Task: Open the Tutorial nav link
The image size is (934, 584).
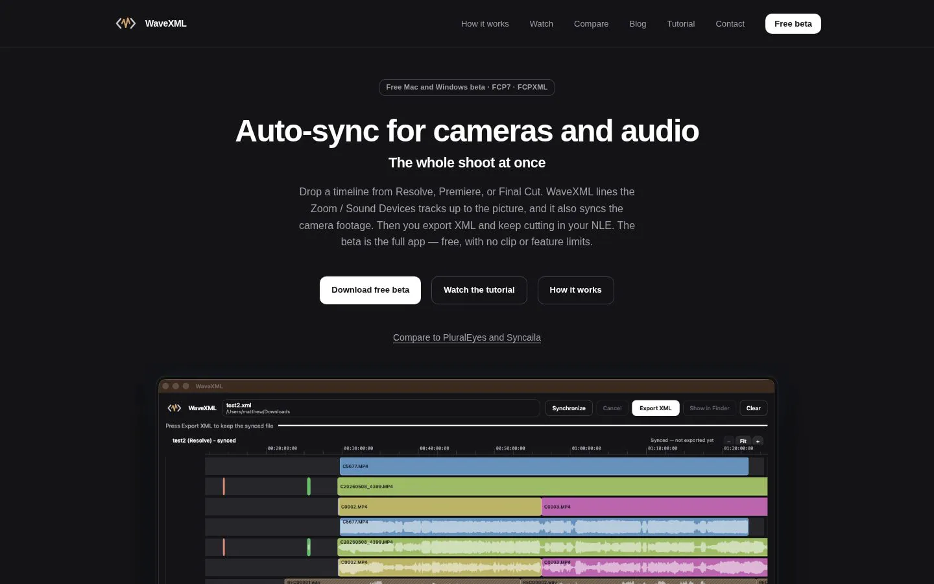Action: point(681,23)
